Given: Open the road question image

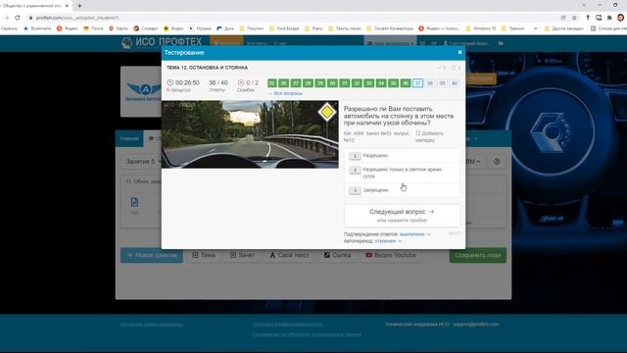Looking at the screenshot, I should 250,134.
